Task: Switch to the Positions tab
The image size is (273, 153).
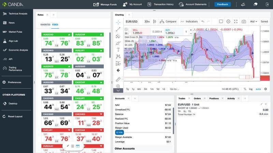Action: (x=214, y=98)
